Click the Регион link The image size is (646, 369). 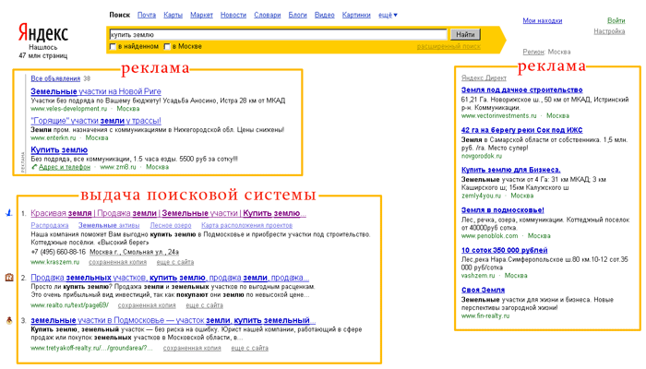click(533, 52)
